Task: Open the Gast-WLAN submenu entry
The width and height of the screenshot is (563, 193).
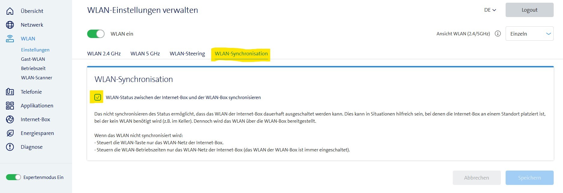Action: pyautogui.click(x=33, y=59)
